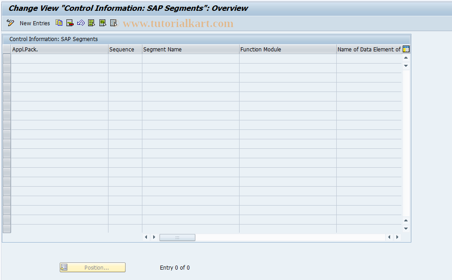Click the Select Block icon
This screenshot has width=452, height=280.
[103, 23]
